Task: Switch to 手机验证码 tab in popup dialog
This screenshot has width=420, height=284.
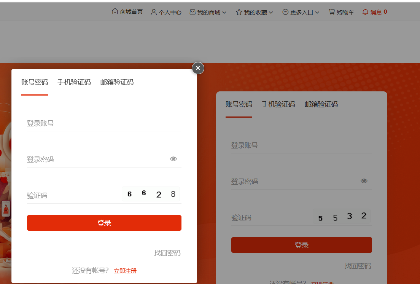Action: click(x=74, y=82)
